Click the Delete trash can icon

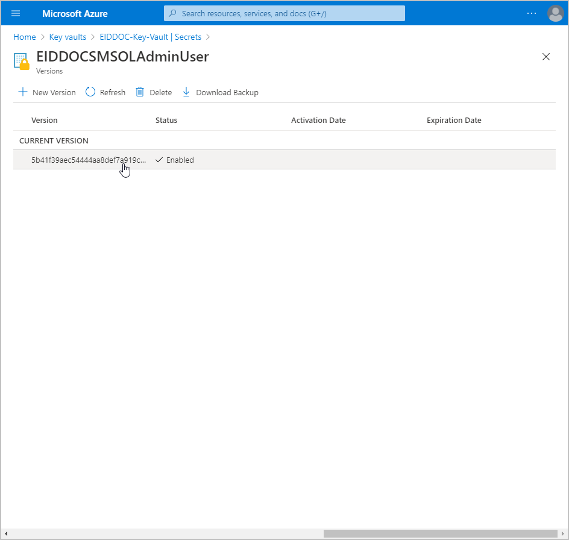click(140, 92)
